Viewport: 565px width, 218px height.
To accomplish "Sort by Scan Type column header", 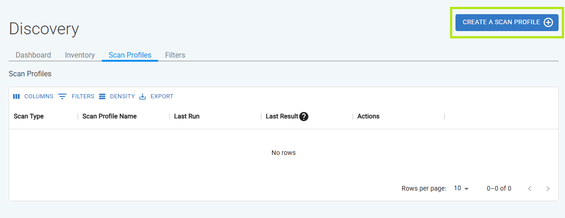I will 29,116.
